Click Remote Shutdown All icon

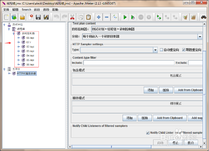click(175, 17)
